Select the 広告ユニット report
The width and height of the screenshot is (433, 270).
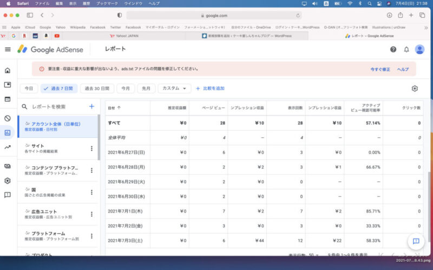58,214
